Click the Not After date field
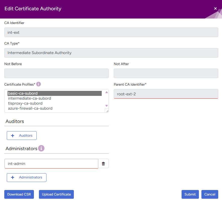 point(166,73)
